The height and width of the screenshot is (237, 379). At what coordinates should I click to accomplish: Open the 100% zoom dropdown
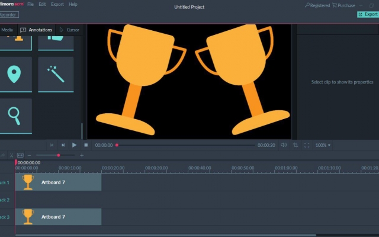click(x=323, y=145)
